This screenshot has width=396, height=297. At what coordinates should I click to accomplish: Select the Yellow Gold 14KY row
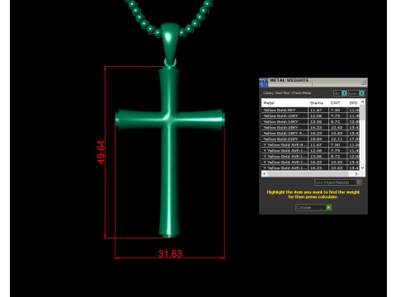(310, 121)
